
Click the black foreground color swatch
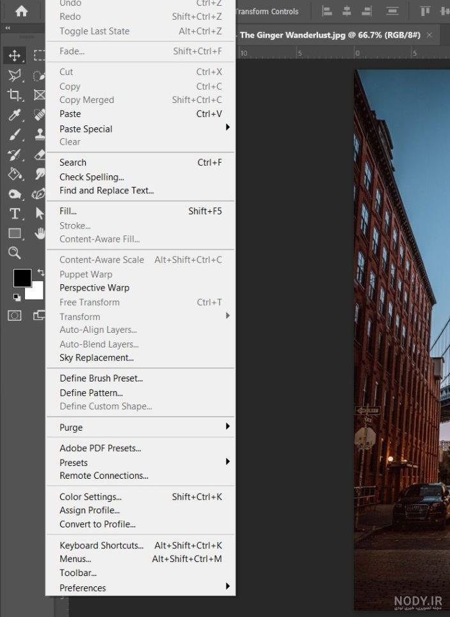(22, 278)
